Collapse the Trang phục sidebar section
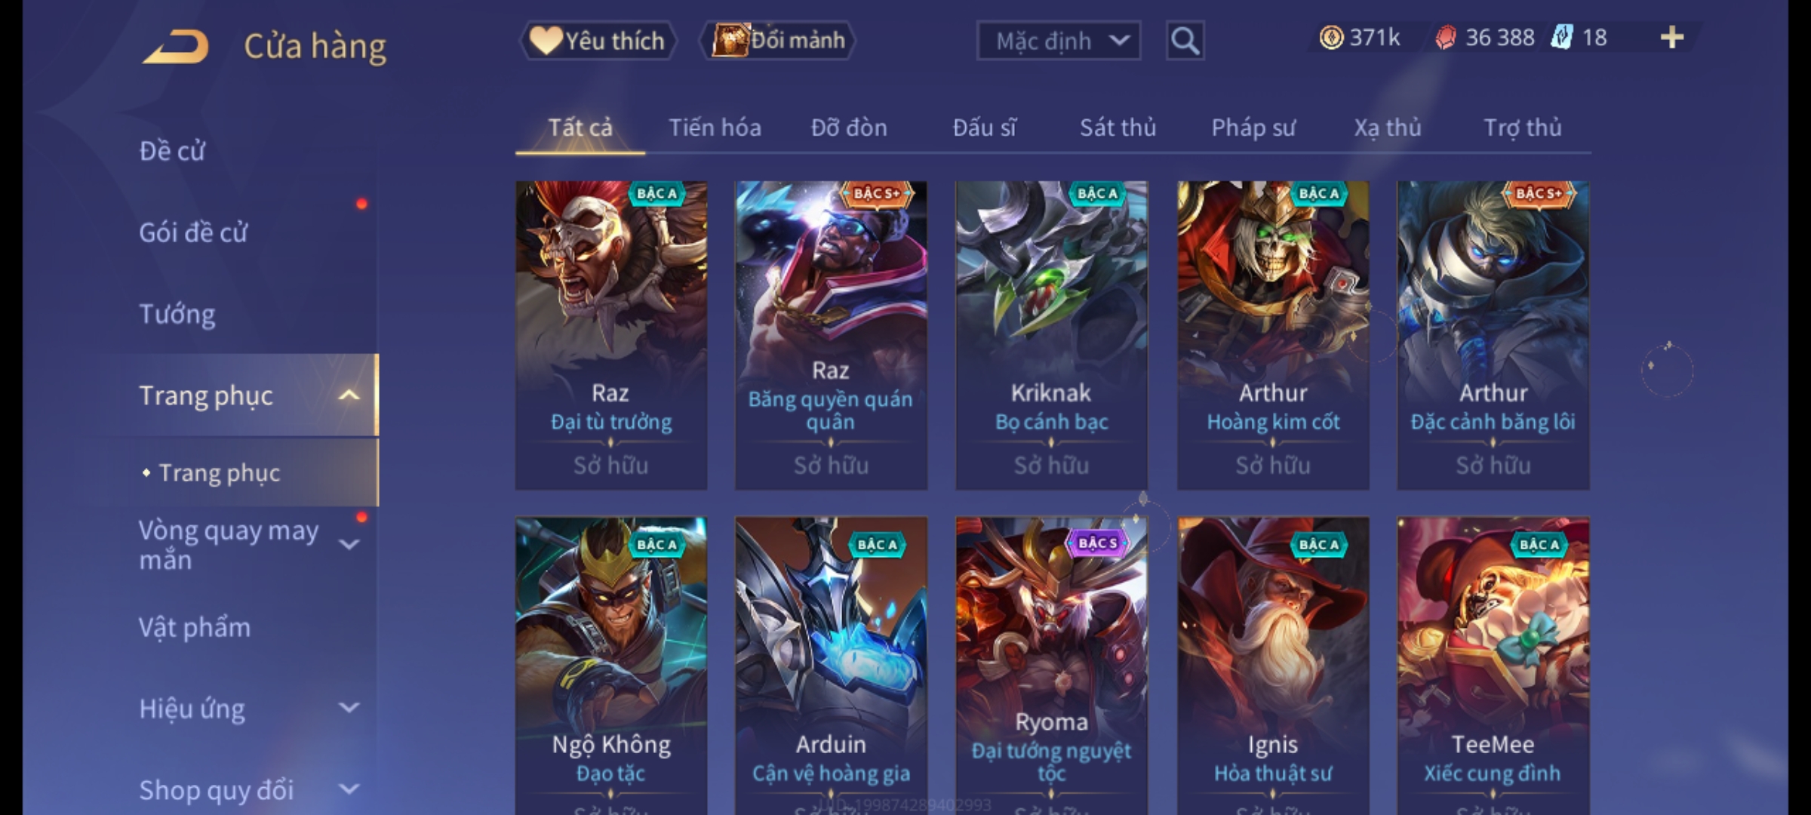 click(x=349, y=395)
